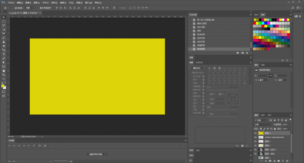Screen dimensions: 304x163
Task: Toggle visibility of 图层 2 layer
Action: click(x=255, y=146)
